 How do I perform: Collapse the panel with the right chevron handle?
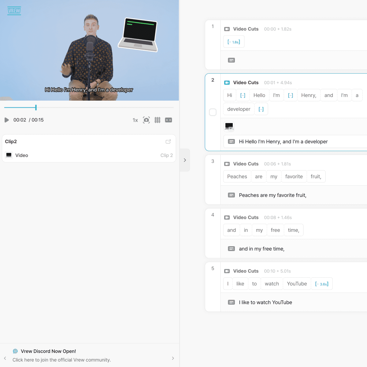[185, 160]
